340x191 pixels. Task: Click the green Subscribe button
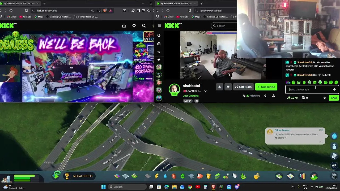click(266, 87)
